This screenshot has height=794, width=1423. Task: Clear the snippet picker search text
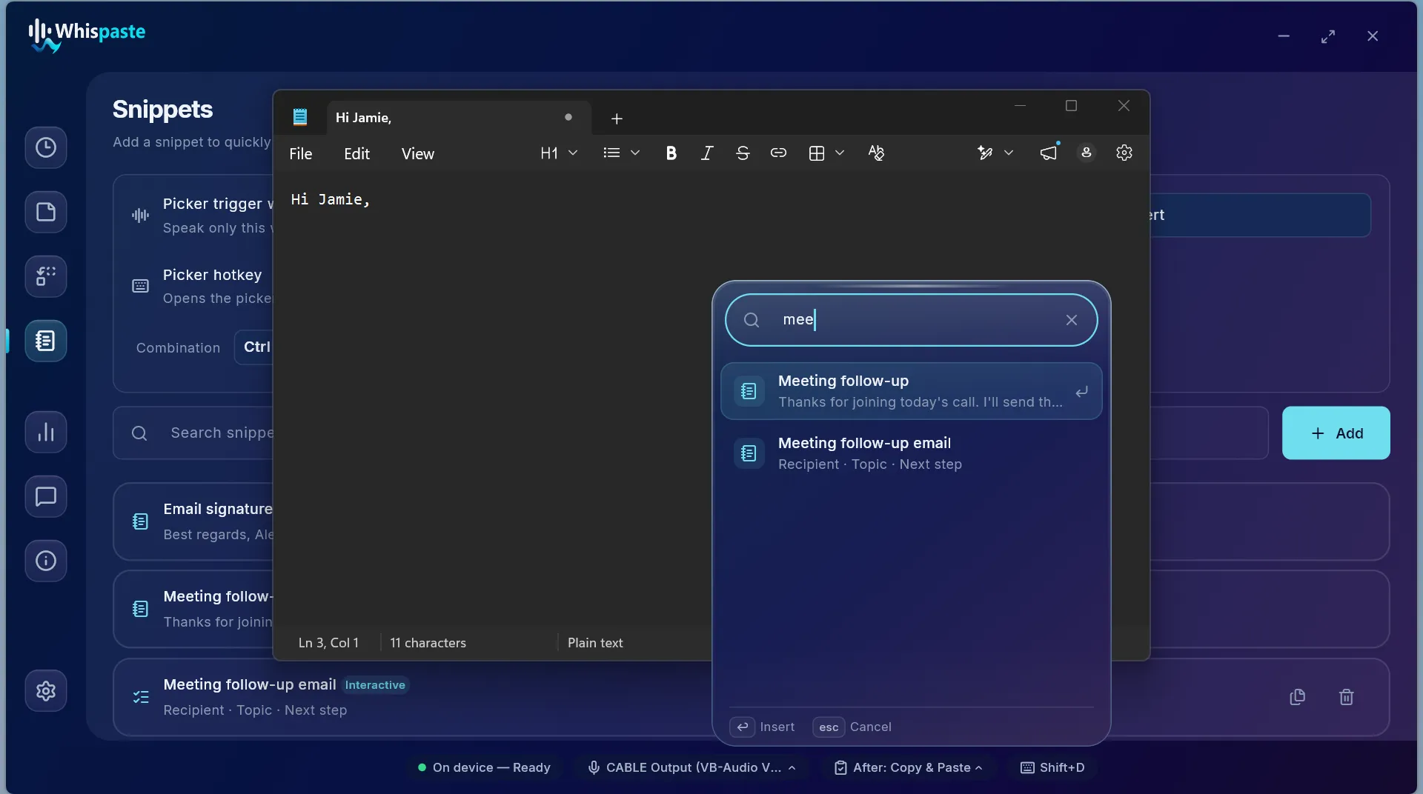[x=1072, y=320]
